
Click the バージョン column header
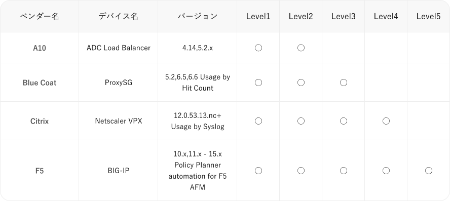(x=198, y=16)
